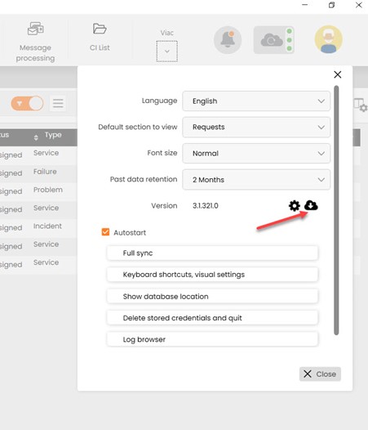Screen dimensions: 368x430
Task: Open the user profile avatar
Action: pos(328,39)
